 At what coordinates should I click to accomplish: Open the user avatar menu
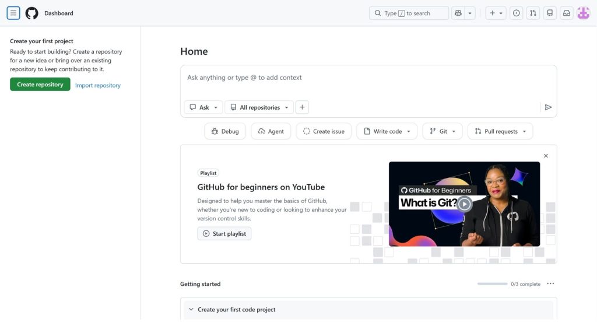point(583,13)
